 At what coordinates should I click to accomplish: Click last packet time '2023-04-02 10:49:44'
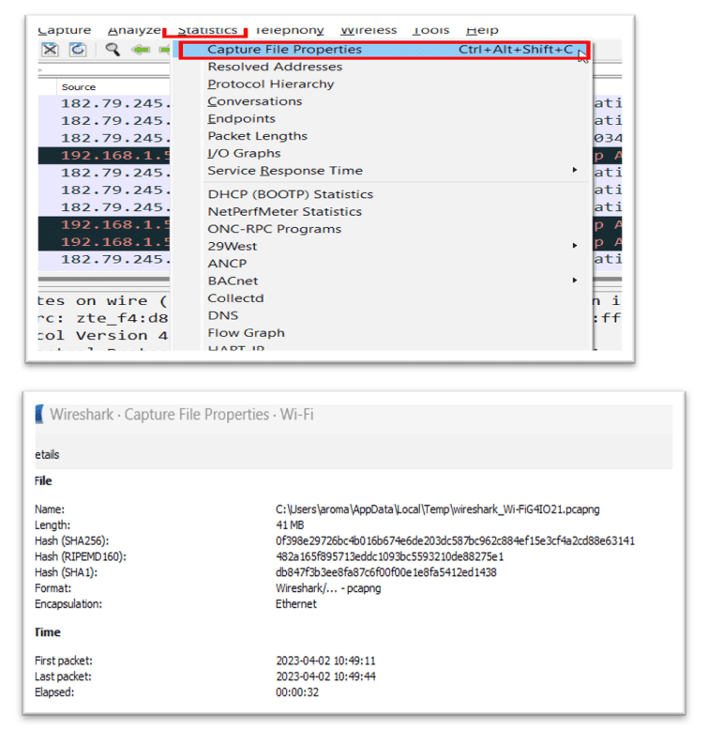point(325,677)
